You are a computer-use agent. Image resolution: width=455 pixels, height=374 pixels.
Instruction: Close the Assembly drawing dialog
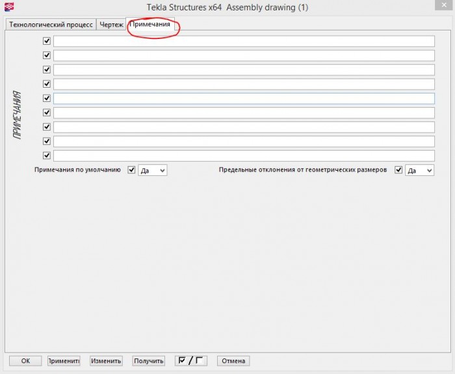(444, 5)
